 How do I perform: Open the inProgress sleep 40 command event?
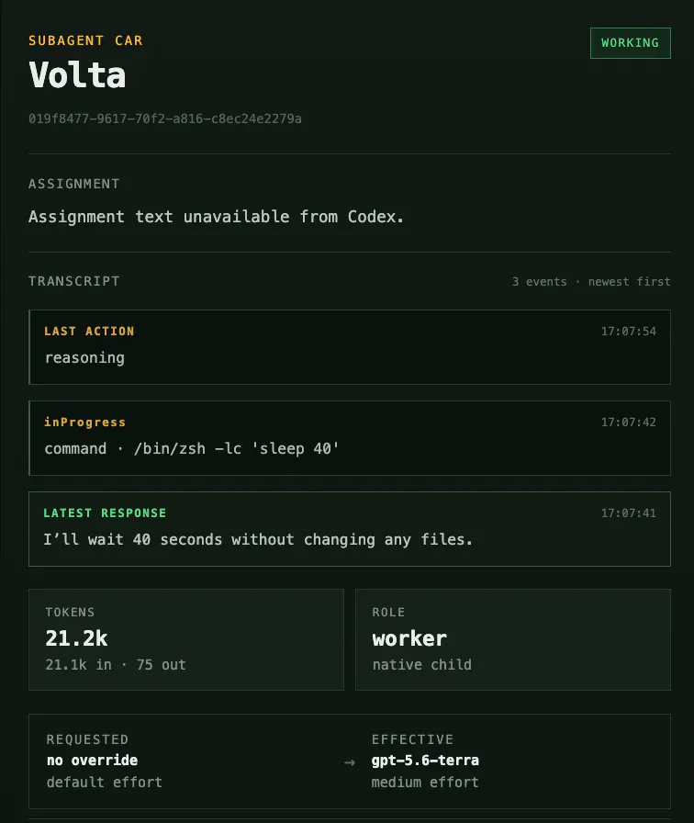pos(350,438)
